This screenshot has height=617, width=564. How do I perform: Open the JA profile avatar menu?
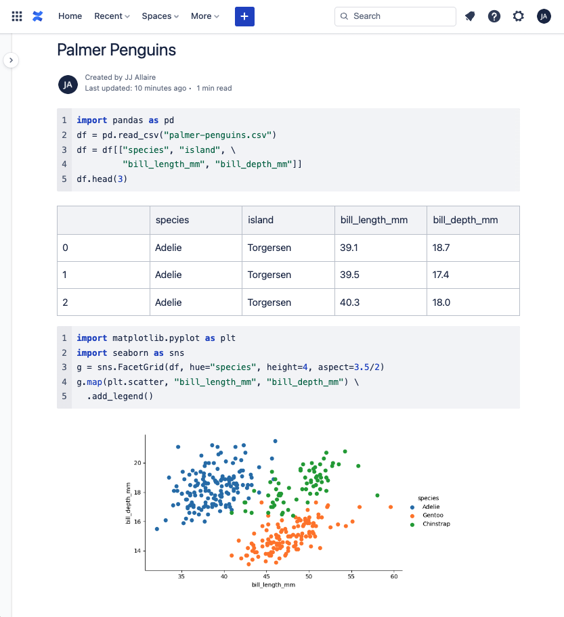(x=544, y=16)
